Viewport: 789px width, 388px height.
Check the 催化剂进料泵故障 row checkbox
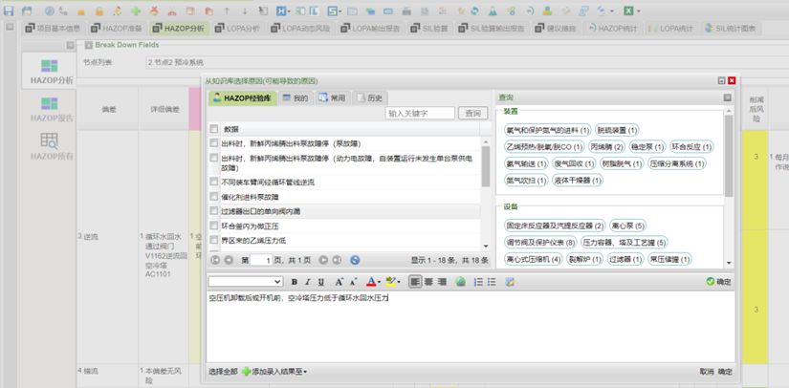[213, 196]
